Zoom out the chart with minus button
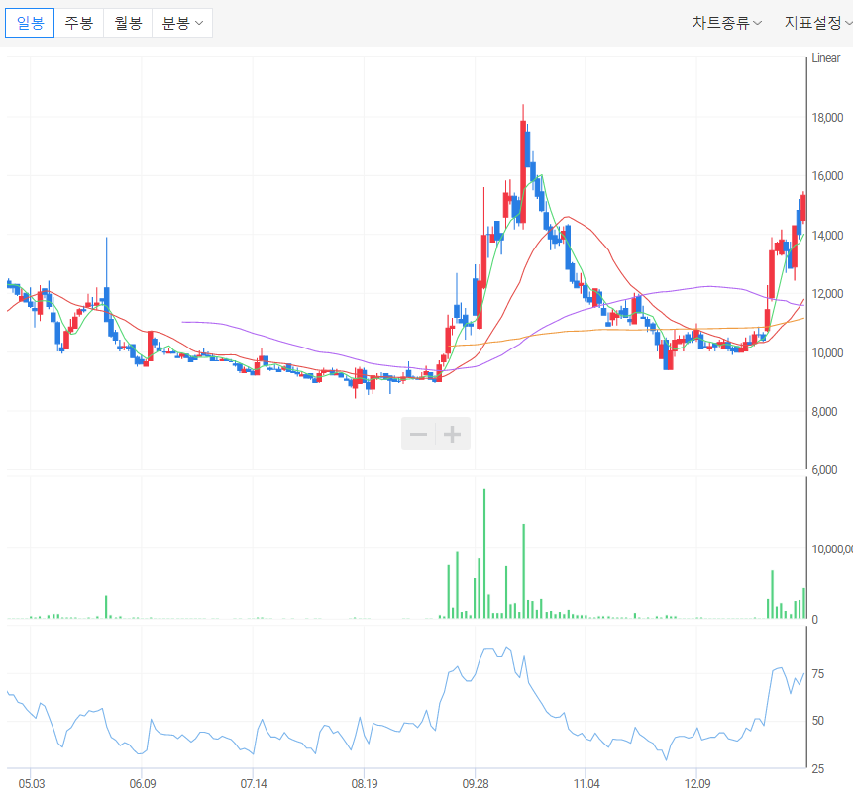This screenshot has width=853, height=795. click(x=418, y=434)
